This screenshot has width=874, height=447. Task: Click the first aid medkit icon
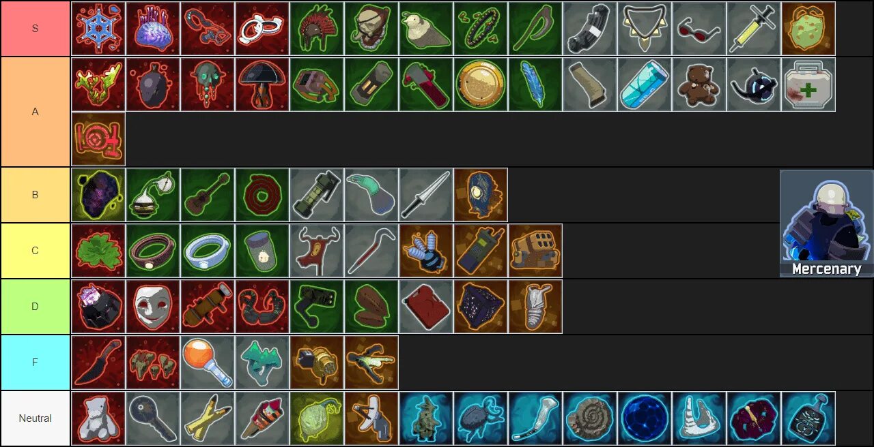pyautogui.click(x=808, y=84)
